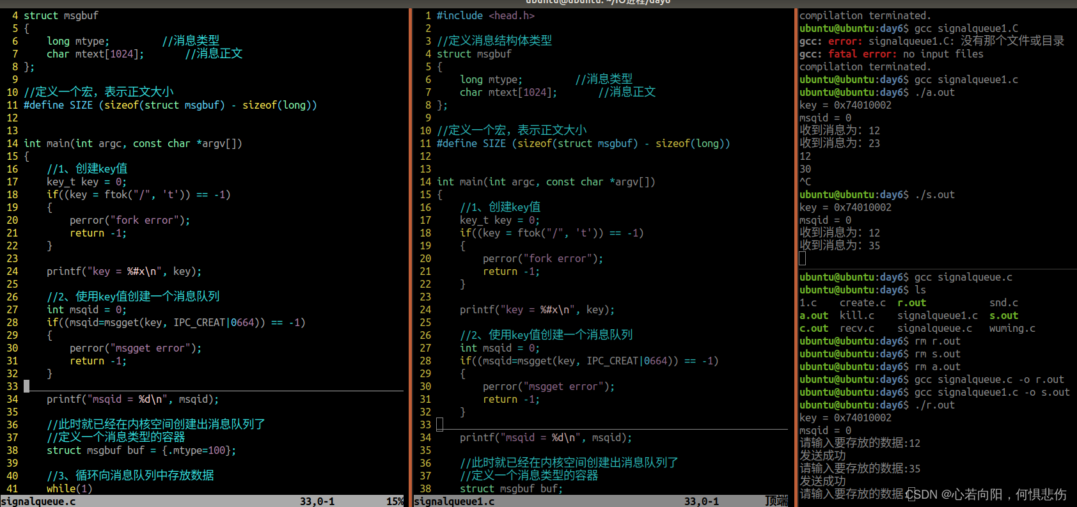Viewport: 1077px width, 507px height.
Task: Click 'int main' line 14 in signalqueue1.c pane
Action: coord(546,182)
